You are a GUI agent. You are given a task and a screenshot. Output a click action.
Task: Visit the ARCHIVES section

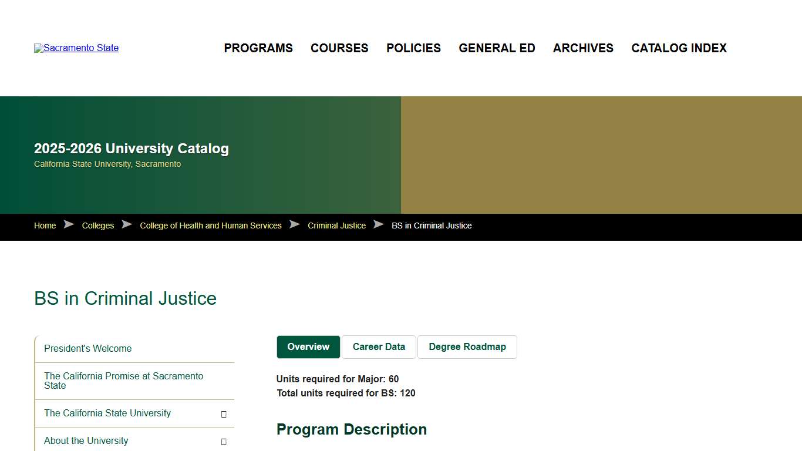[x=583, y=48]
